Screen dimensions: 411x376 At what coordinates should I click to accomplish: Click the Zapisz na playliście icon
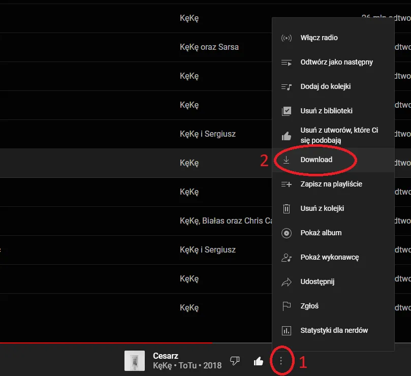pos(286,184)
